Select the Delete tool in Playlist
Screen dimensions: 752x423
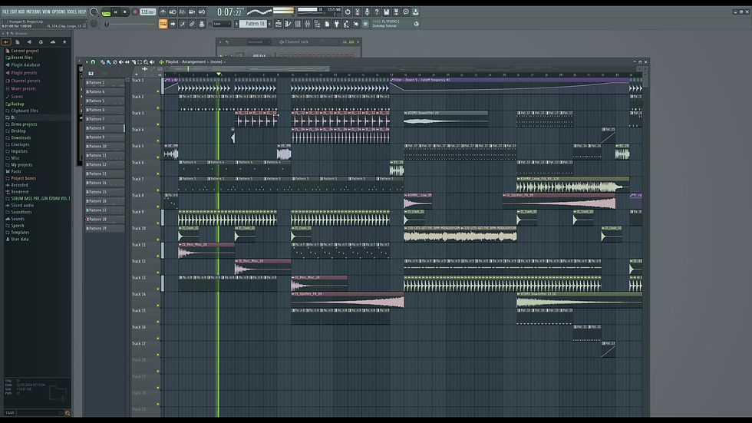[114, 62]
